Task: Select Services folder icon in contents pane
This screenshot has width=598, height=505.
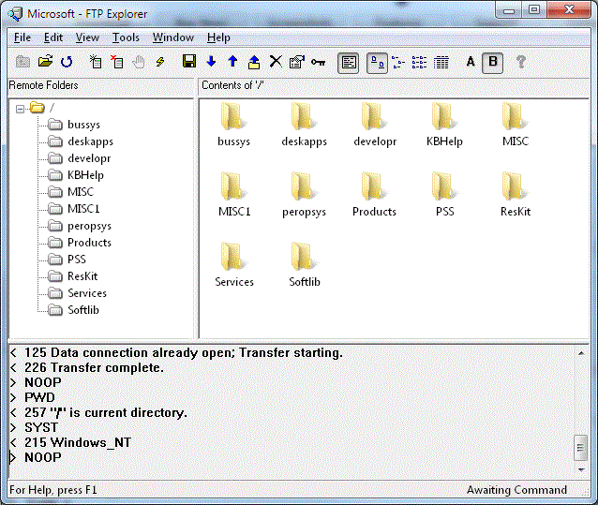Action: point(233,257)
